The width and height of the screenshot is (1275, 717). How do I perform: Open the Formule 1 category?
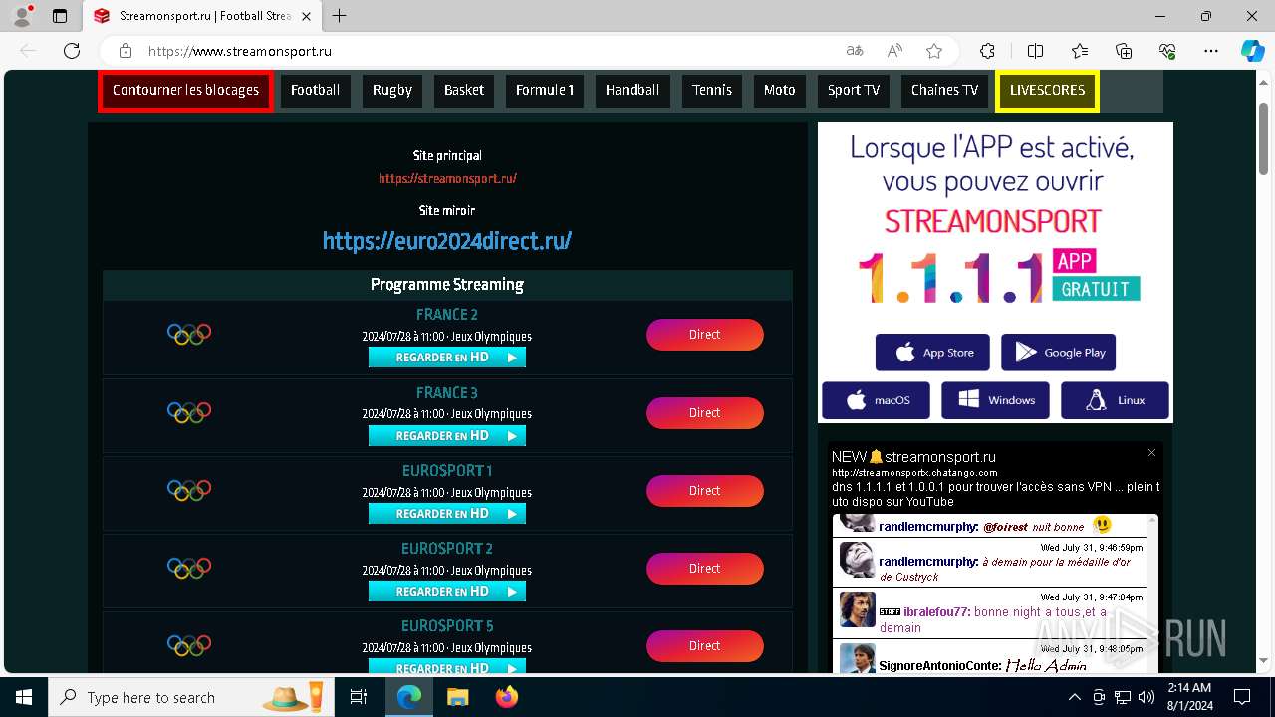[x=545, y=90]
